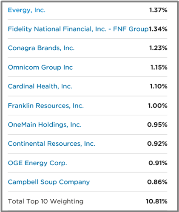Click Franklin Resources, Inc. link

click(x=46, y=106)
